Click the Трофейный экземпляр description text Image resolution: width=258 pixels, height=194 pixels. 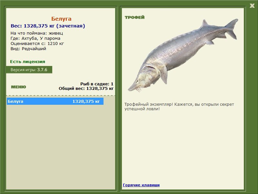179,107
